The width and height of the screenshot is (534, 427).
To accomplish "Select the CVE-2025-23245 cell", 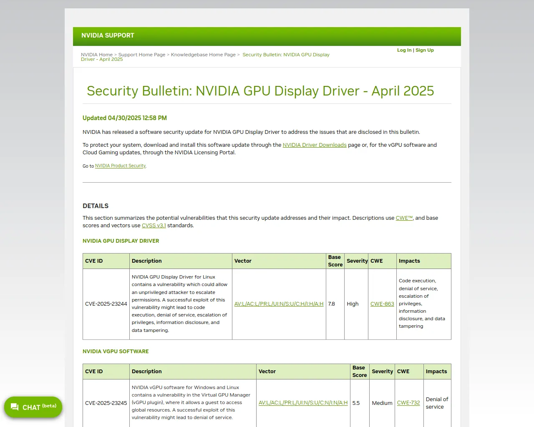I will point(106,403).
